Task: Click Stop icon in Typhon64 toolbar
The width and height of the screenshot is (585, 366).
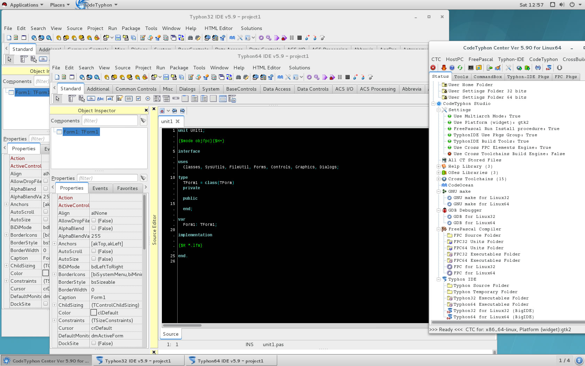Action: [347, 77]
